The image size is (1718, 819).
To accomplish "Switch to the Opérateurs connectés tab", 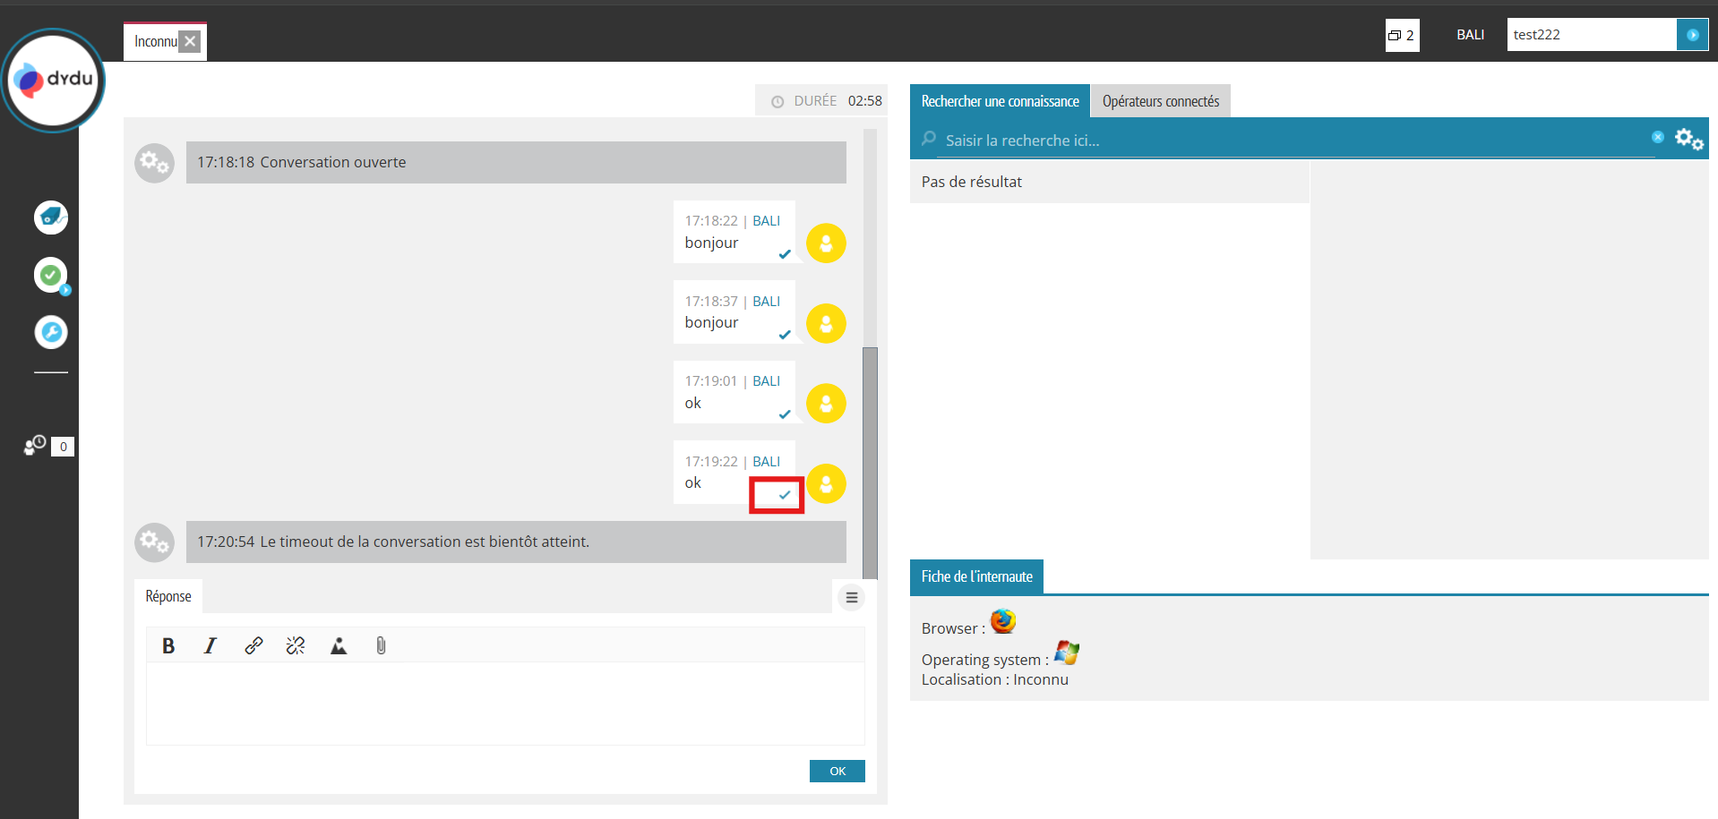I will [1160, 101].
